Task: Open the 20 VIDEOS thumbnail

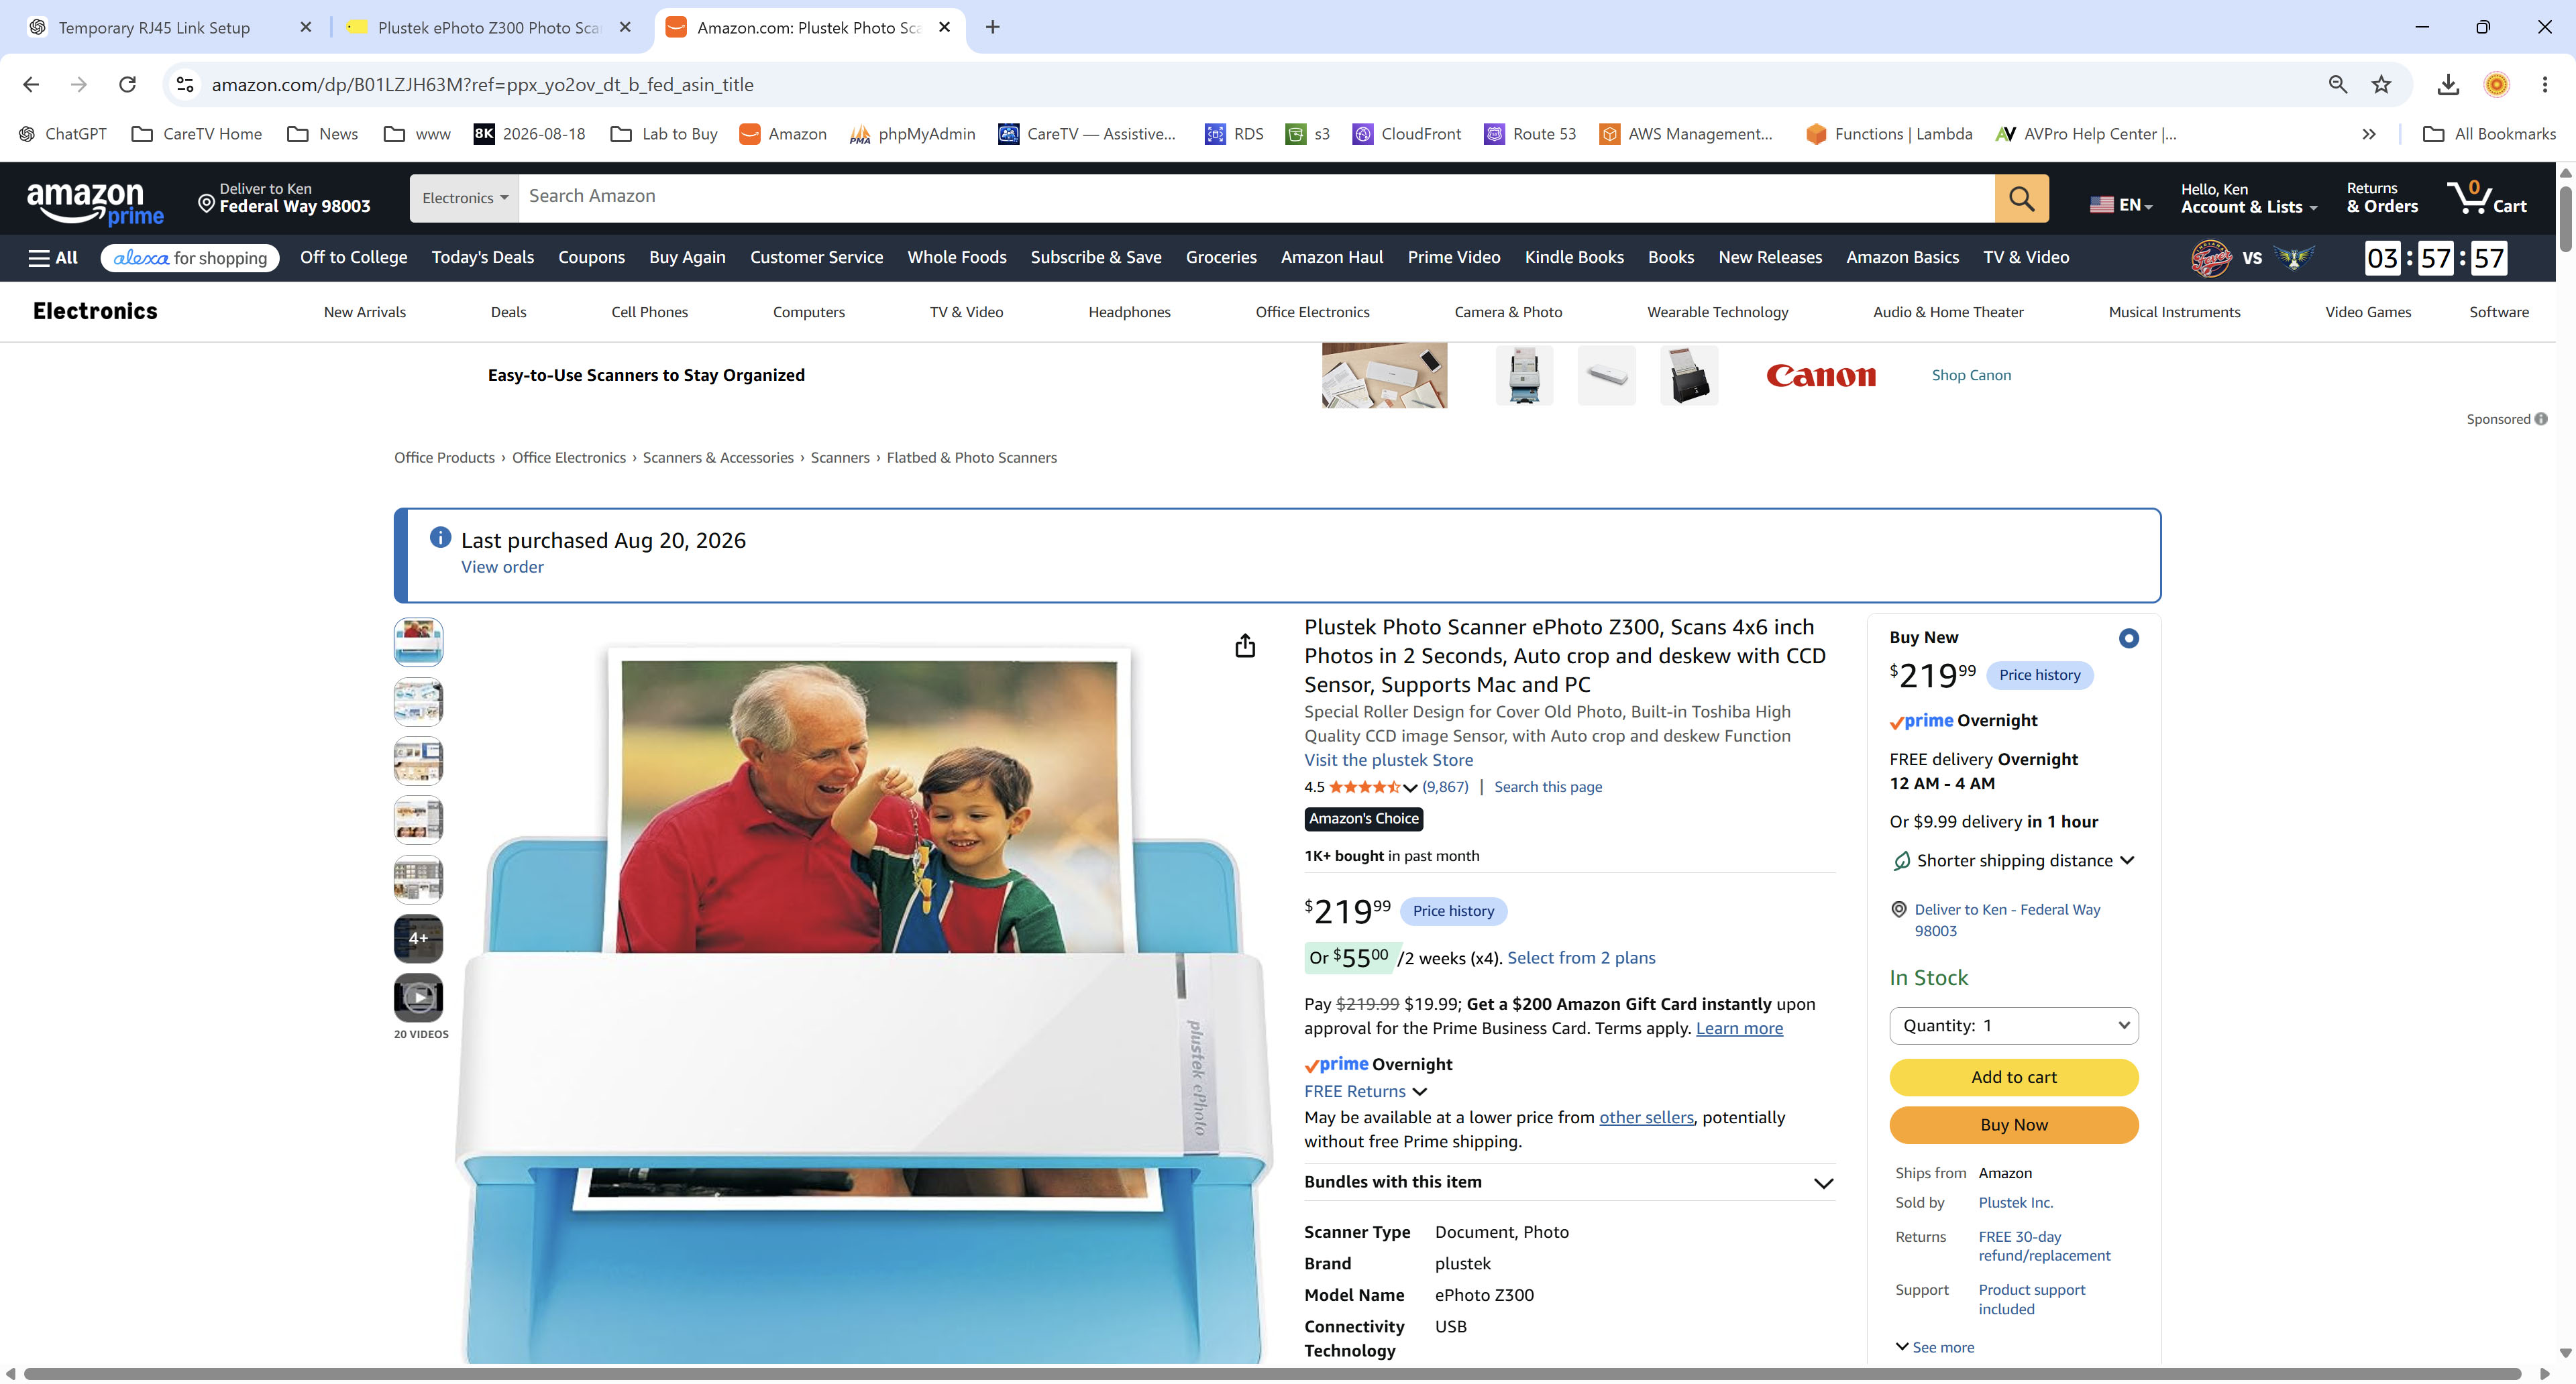Action: (418, 996)
